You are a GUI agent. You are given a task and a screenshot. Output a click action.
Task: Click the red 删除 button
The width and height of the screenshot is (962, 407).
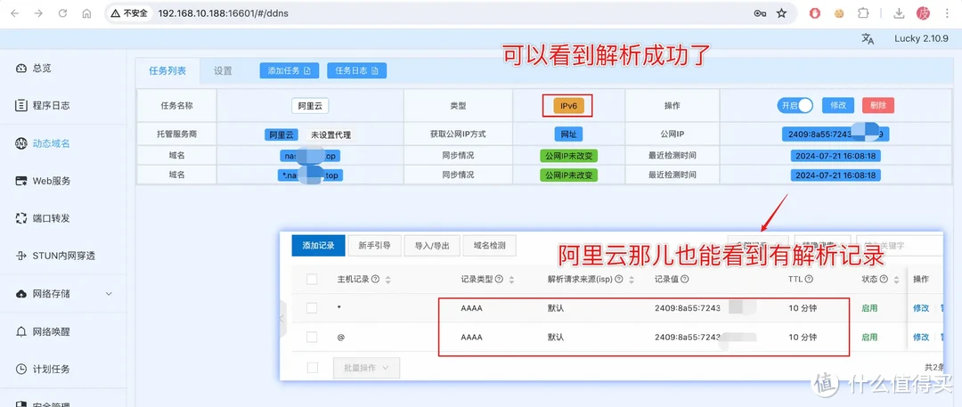click(877, 105)
